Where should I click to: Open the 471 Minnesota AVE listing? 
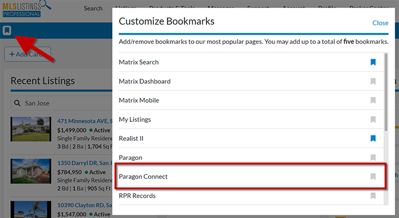coord(84,121)
